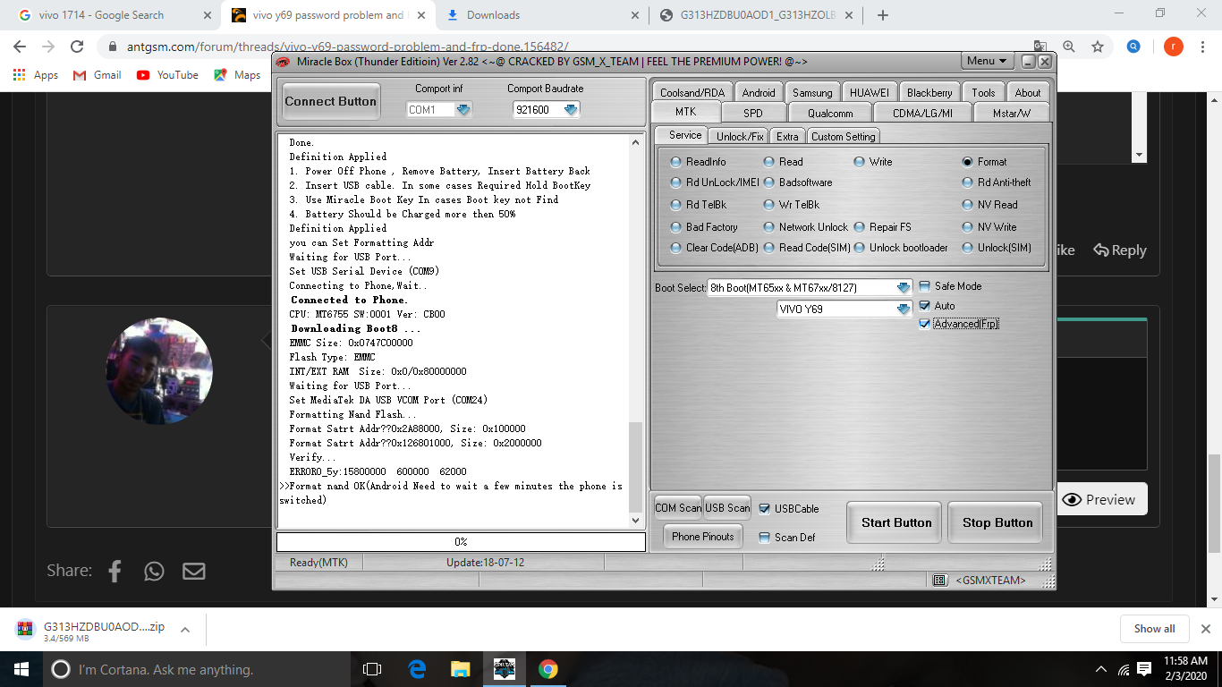Screen dimensions: 1222x687
Task: Select the Write radio option
Action: pos(859,162)
